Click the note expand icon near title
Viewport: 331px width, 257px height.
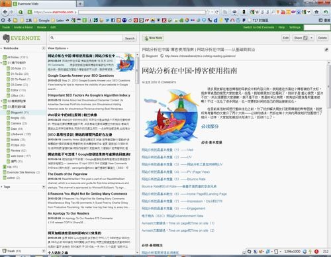326,50
